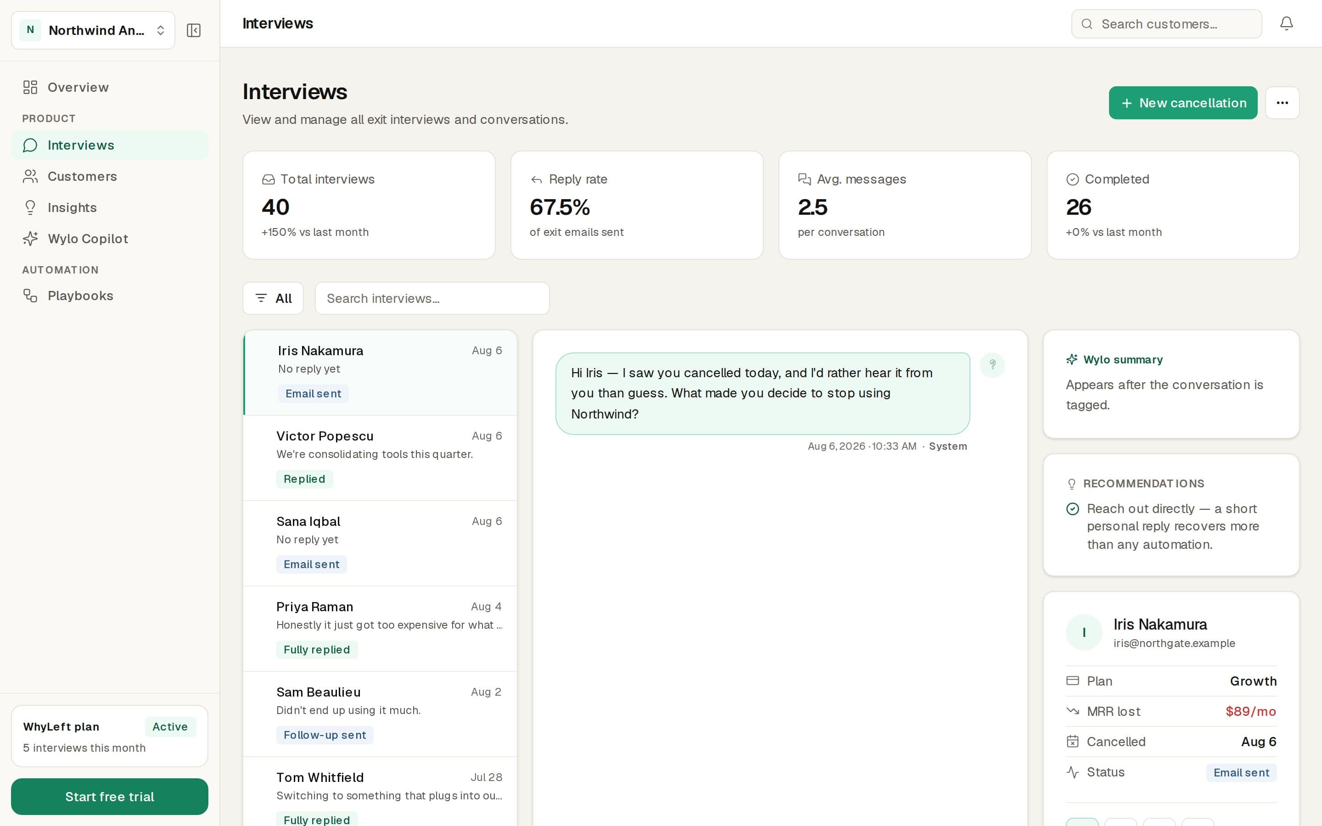Click the Wylo summary sparkle icon
1322x826 pixels.
pyautogui.click(x=1072, y=359)
